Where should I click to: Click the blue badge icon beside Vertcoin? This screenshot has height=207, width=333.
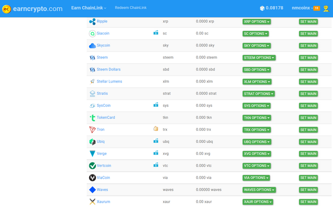tap(156, 165)
